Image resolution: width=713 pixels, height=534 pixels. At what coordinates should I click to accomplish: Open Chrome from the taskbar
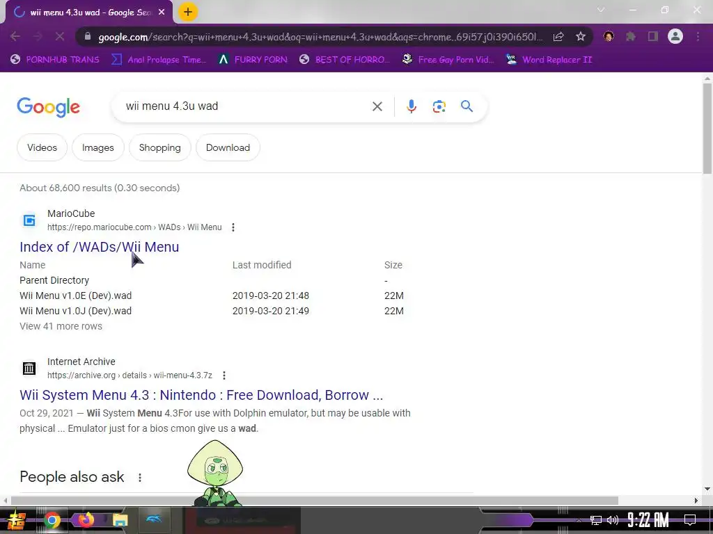pos(52,520)
